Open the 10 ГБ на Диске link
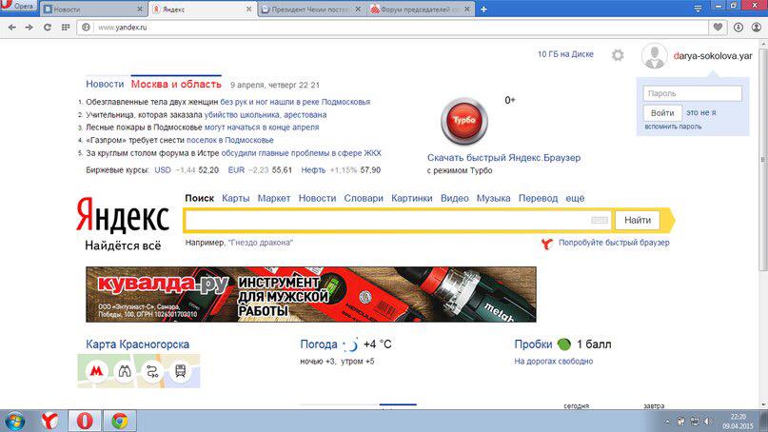Screen dimensions: 768x432 coord(565,54)
